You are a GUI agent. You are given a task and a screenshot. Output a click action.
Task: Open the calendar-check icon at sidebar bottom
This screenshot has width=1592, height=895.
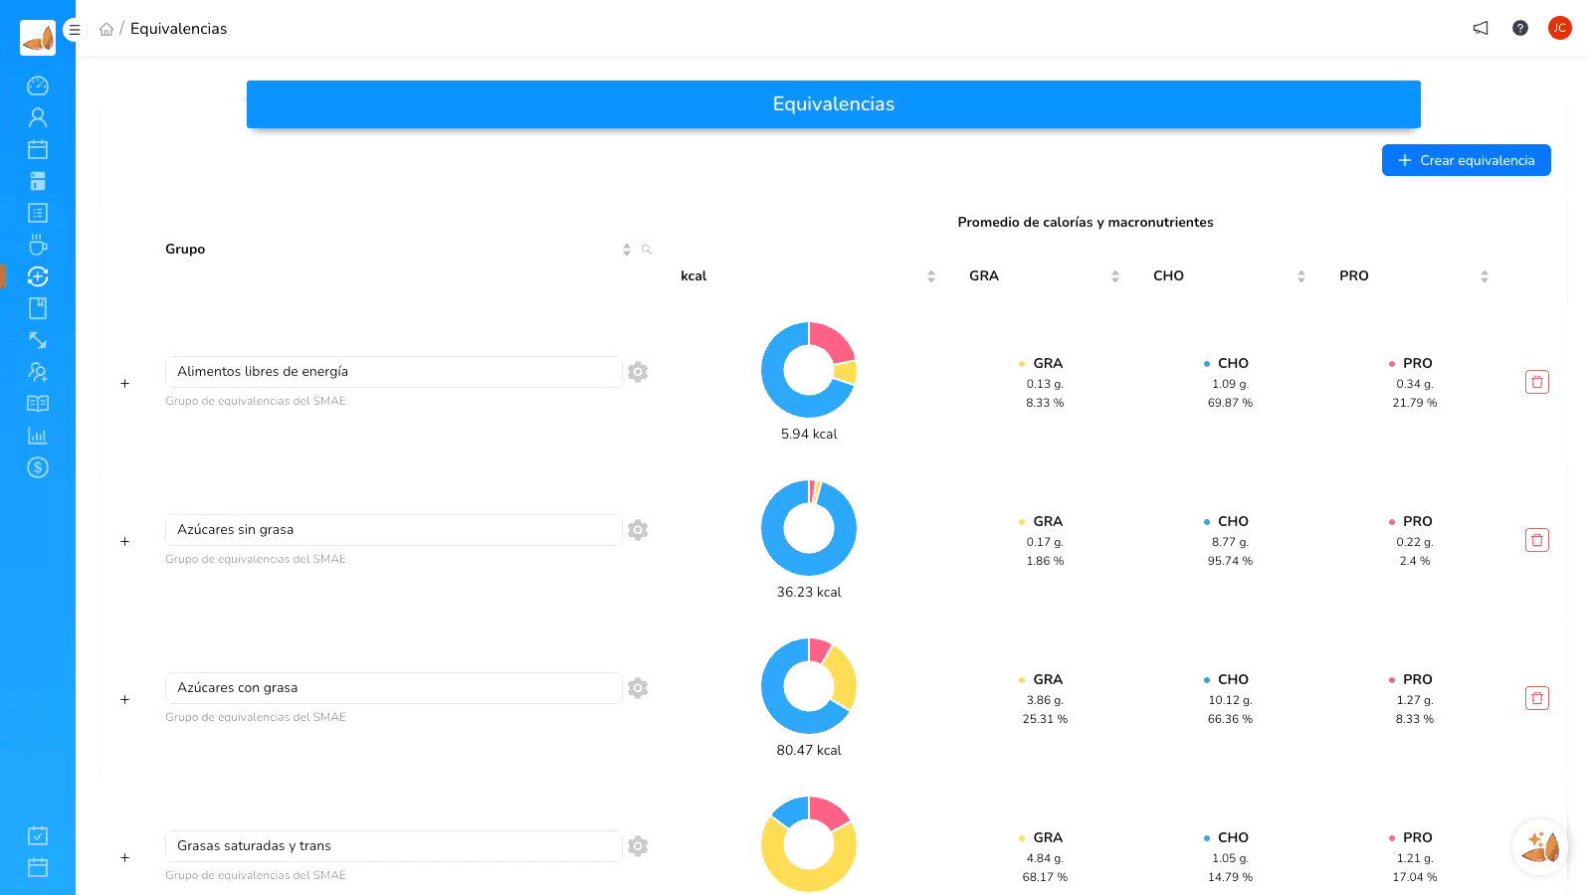pyautogui.click(x=38, y=835)
